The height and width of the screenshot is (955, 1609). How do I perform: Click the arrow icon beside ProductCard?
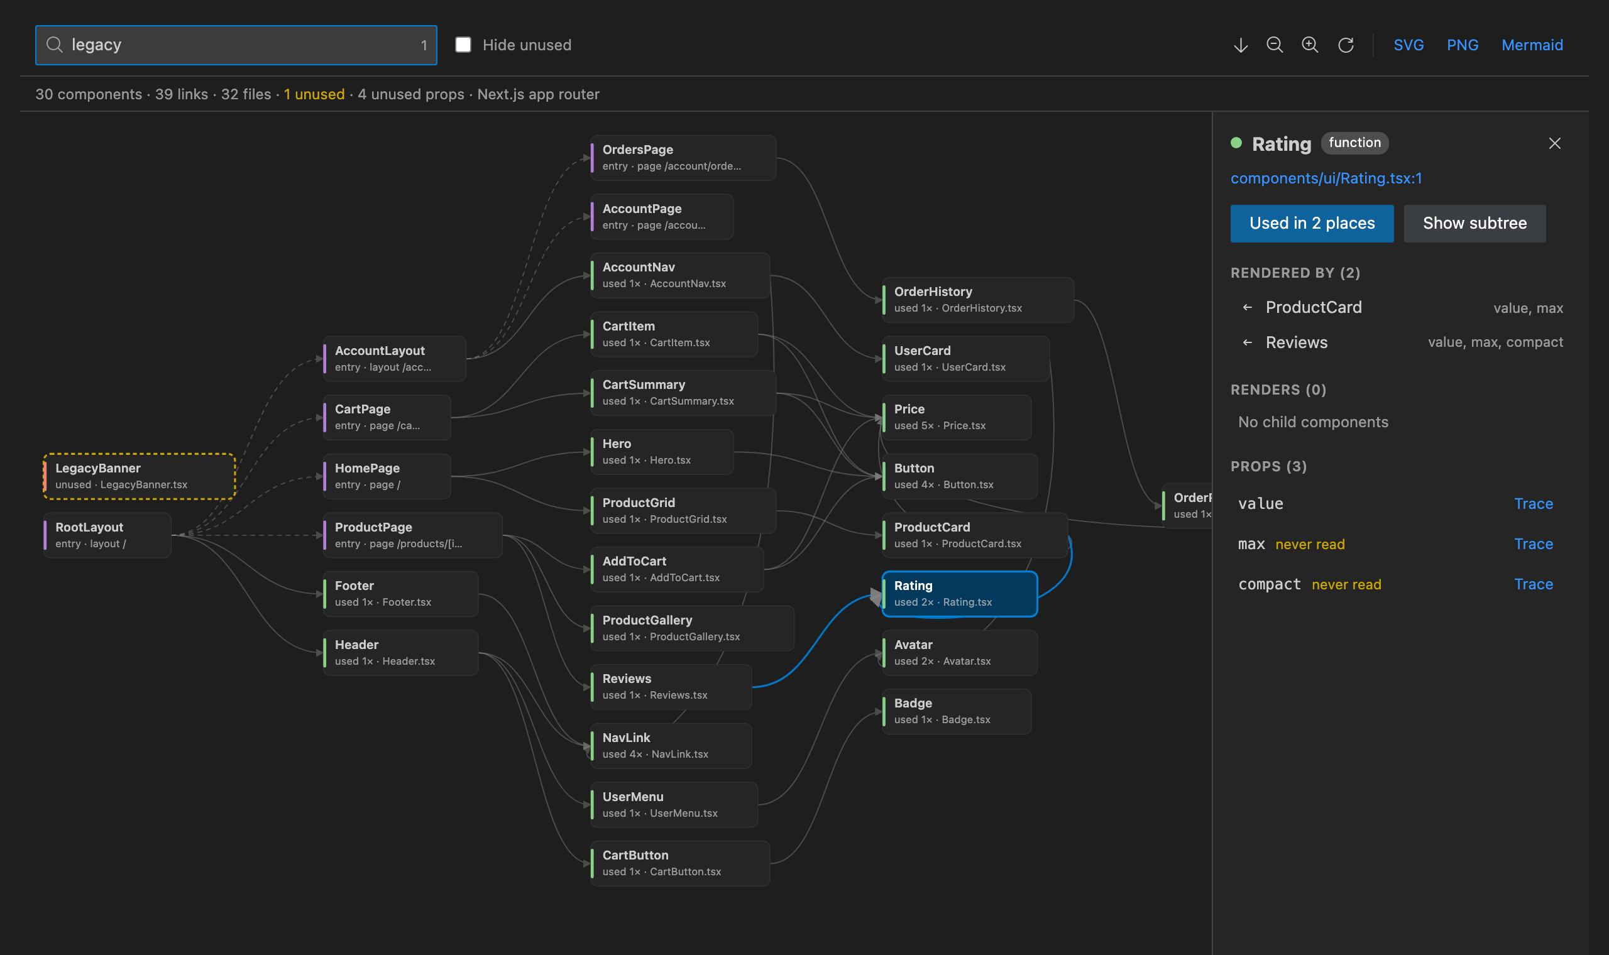point(1248,308)
